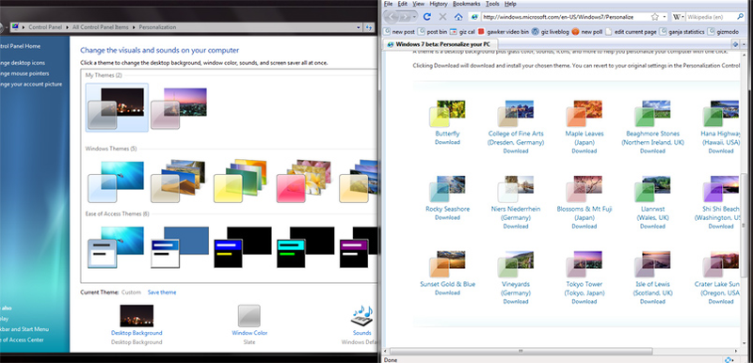Select the Blossoms & Mt Fuji theme icon
The width and height of the screenshot is (753, 363).
(584, 189)
